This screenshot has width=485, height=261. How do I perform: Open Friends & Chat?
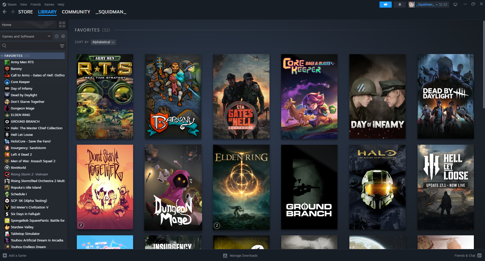[465, 255]
